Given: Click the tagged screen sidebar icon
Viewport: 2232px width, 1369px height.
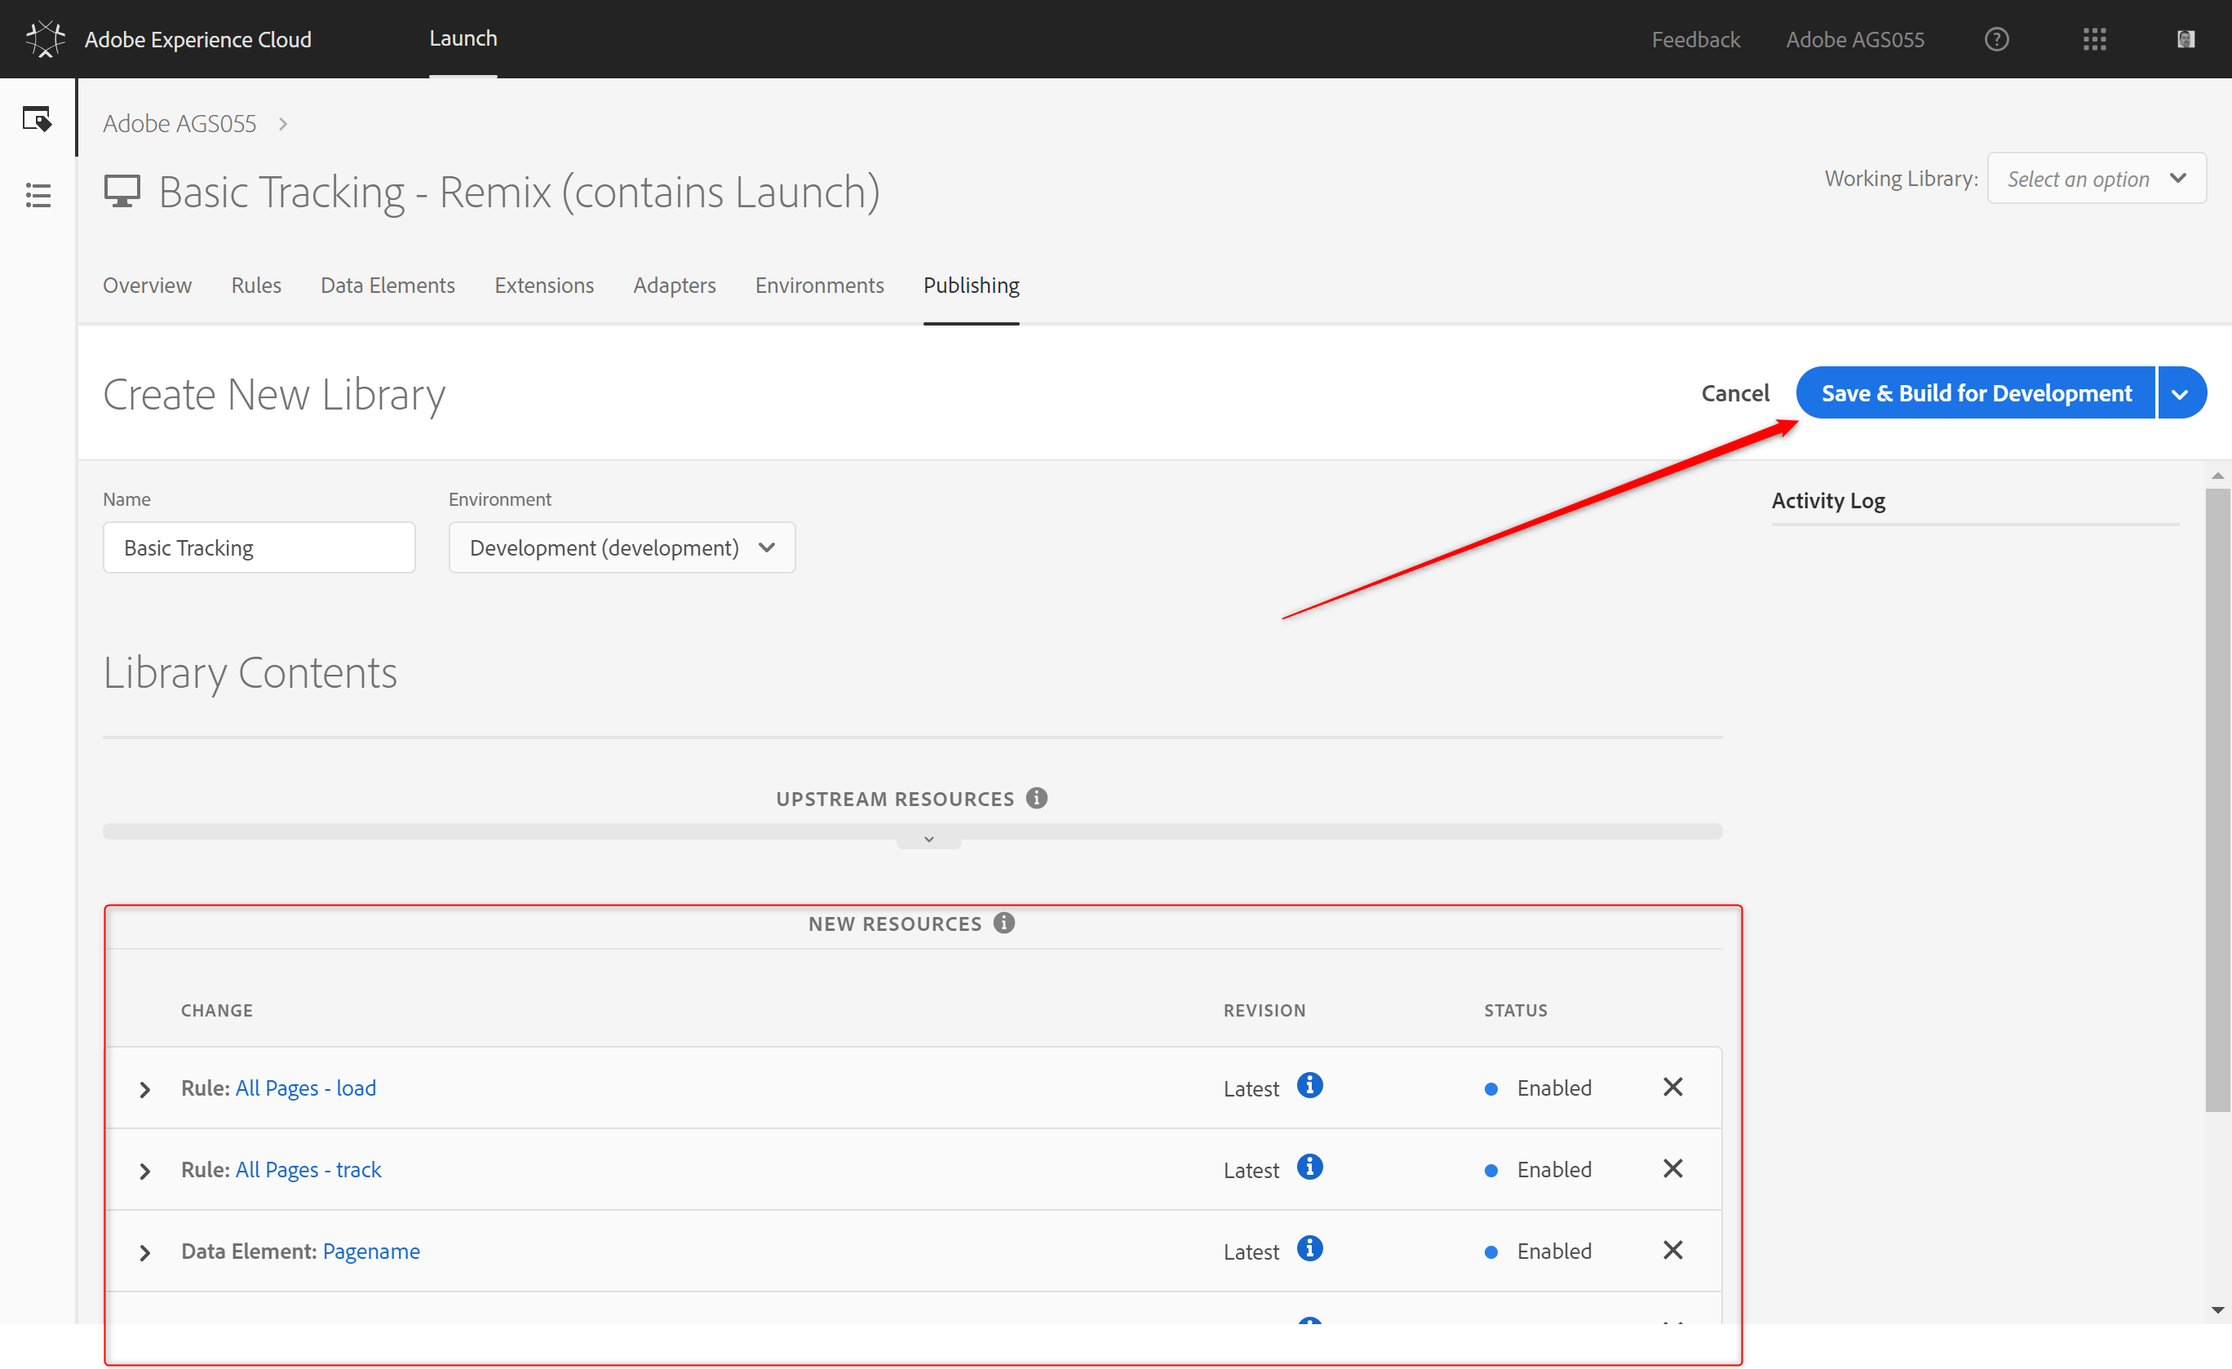Looking at the screenshot, I should click(38, 118).
